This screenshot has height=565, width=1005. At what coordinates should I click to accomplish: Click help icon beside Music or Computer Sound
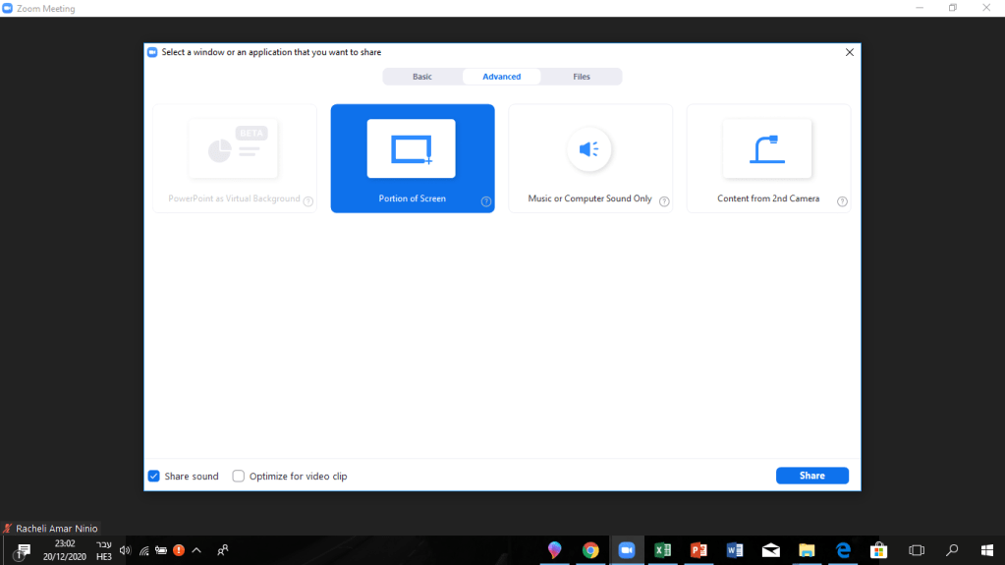(x=664, y=201)
